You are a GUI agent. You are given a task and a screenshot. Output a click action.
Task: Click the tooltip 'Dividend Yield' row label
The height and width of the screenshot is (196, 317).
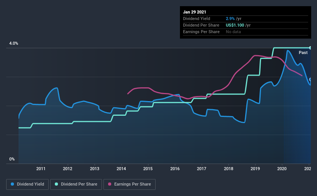[197, 19]
